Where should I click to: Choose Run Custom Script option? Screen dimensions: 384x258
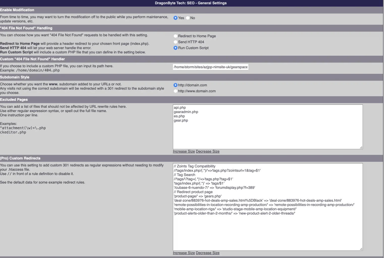(x=175, y=48)
